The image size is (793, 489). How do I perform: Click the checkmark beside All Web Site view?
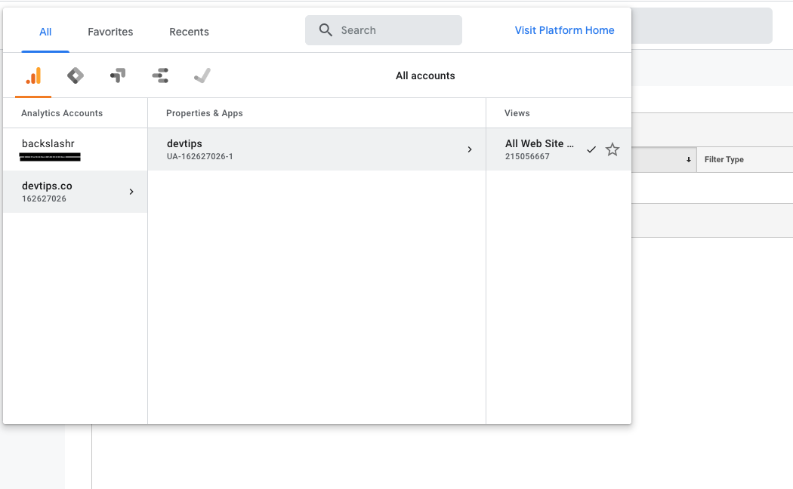[591, 149]
